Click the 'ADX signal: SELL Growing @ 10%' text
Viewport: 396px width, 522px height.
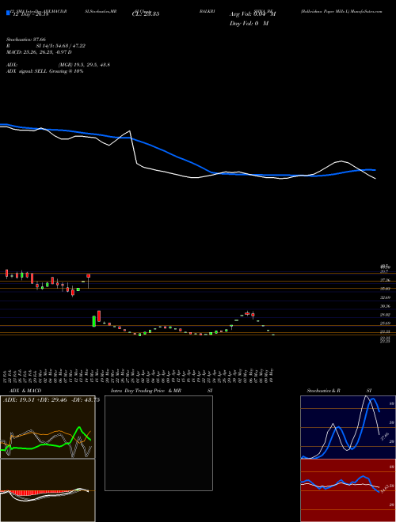click(44, 71)
